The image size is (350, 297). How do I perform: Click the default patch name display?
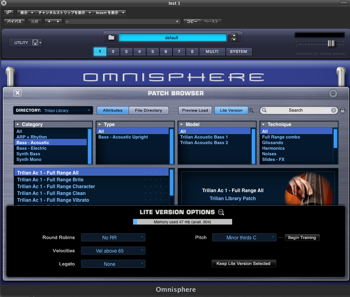(172, 38)
